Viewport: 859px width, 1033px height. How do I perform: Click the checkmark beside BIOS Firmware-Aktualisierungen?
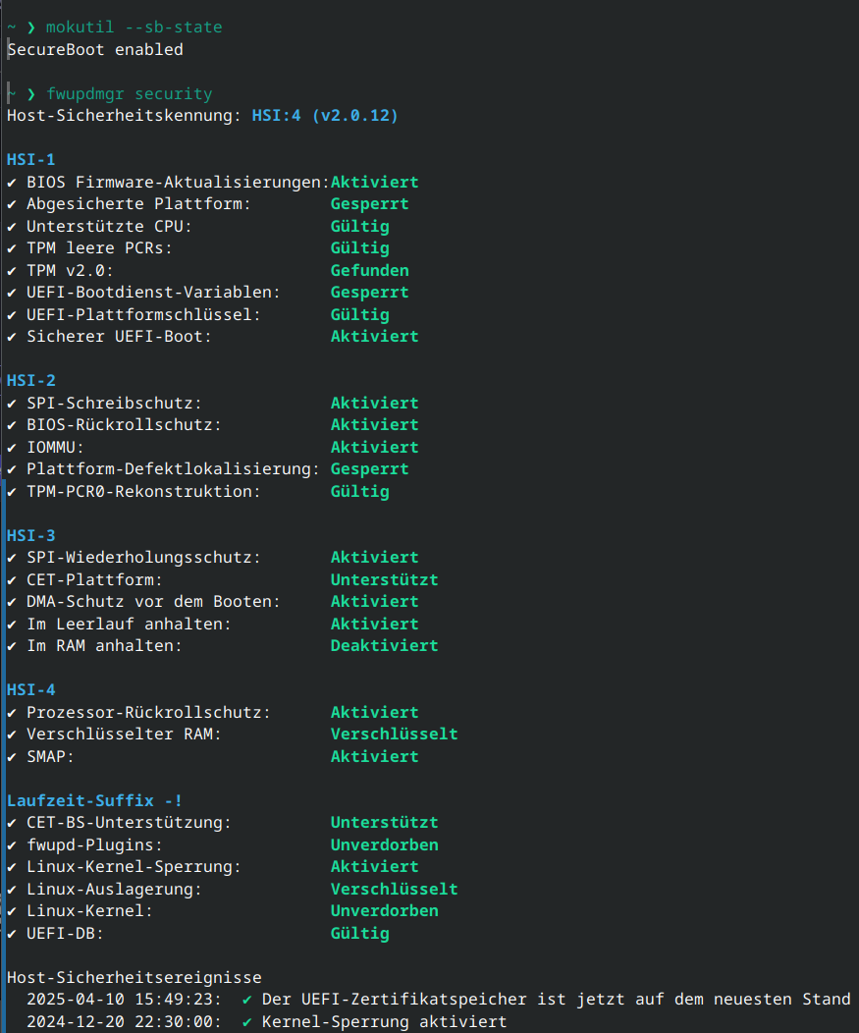click(12, 183)
